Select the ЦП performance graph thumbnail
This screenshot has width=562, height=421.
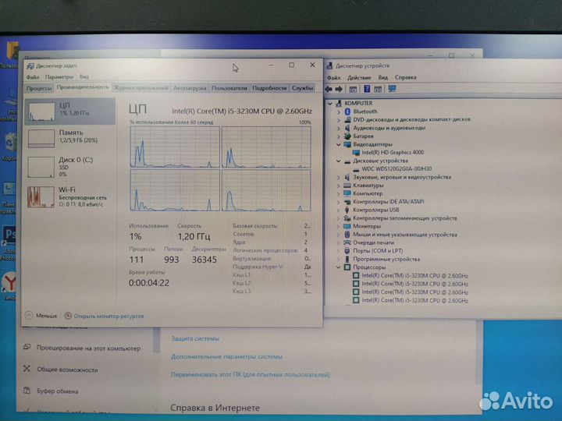click(x=41, y=111)
